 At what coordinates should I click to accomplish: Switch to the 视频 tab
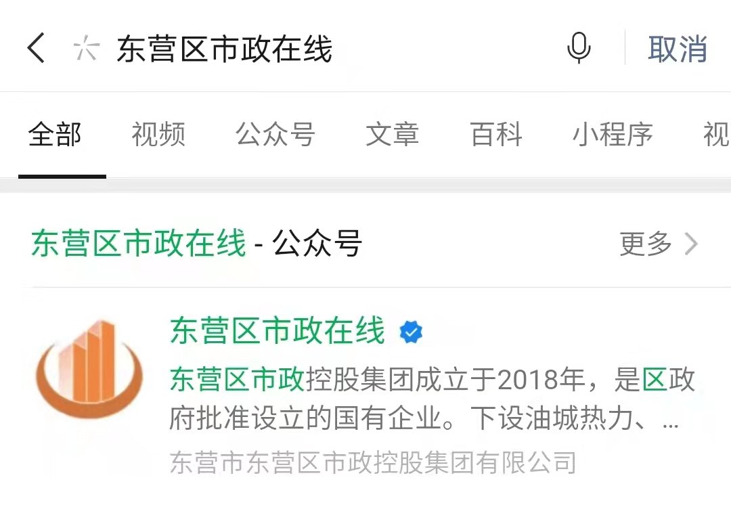(x=158, y=134)
